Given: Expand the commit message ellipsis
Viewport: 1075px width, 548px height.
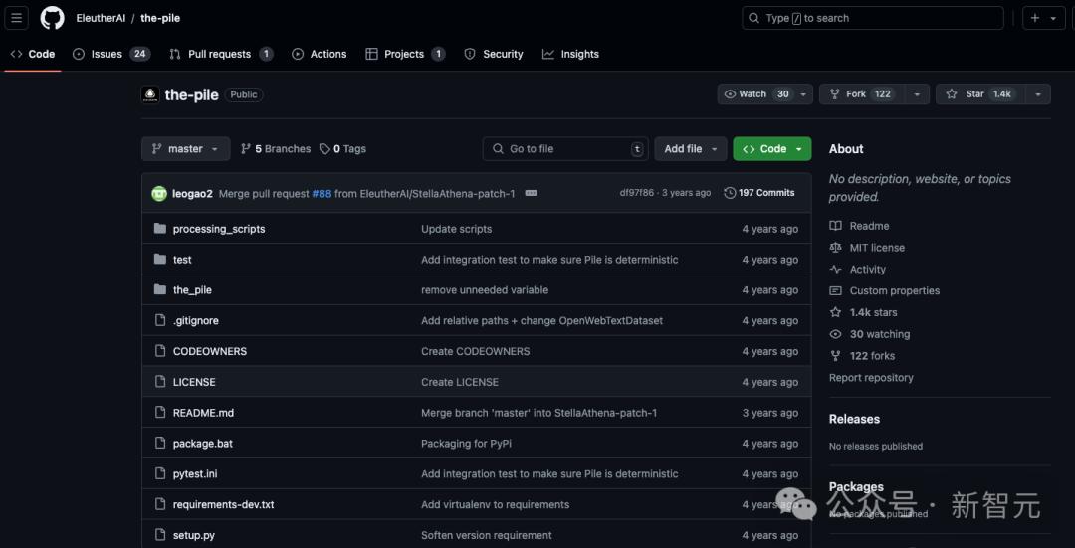Looking at the screenshot, I should 531,193.
